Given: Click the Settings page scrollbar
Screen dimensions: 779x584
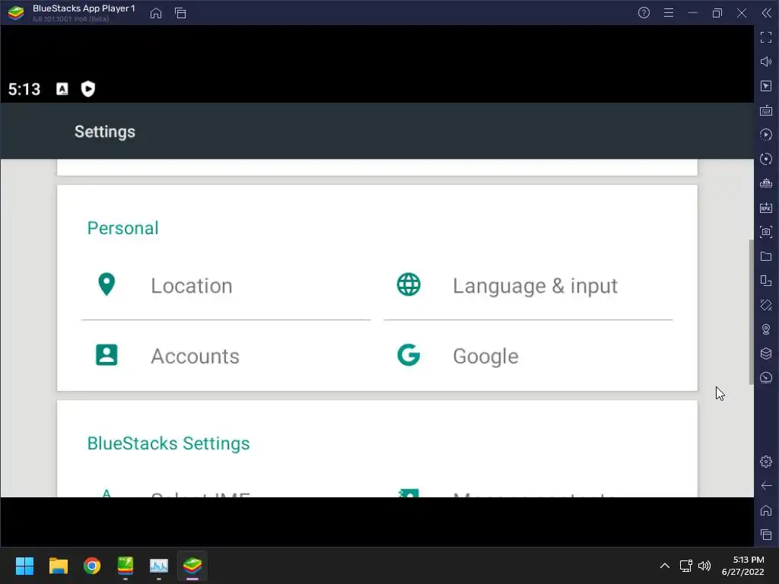Looking at the screenshot, I should pos(751,312).
